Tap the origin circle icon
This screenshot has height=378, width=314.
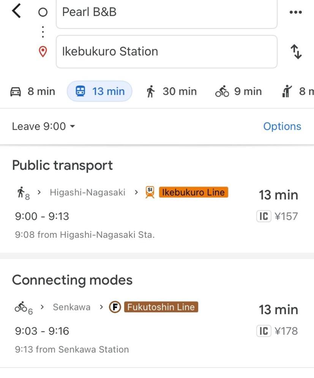coord(43,13)
